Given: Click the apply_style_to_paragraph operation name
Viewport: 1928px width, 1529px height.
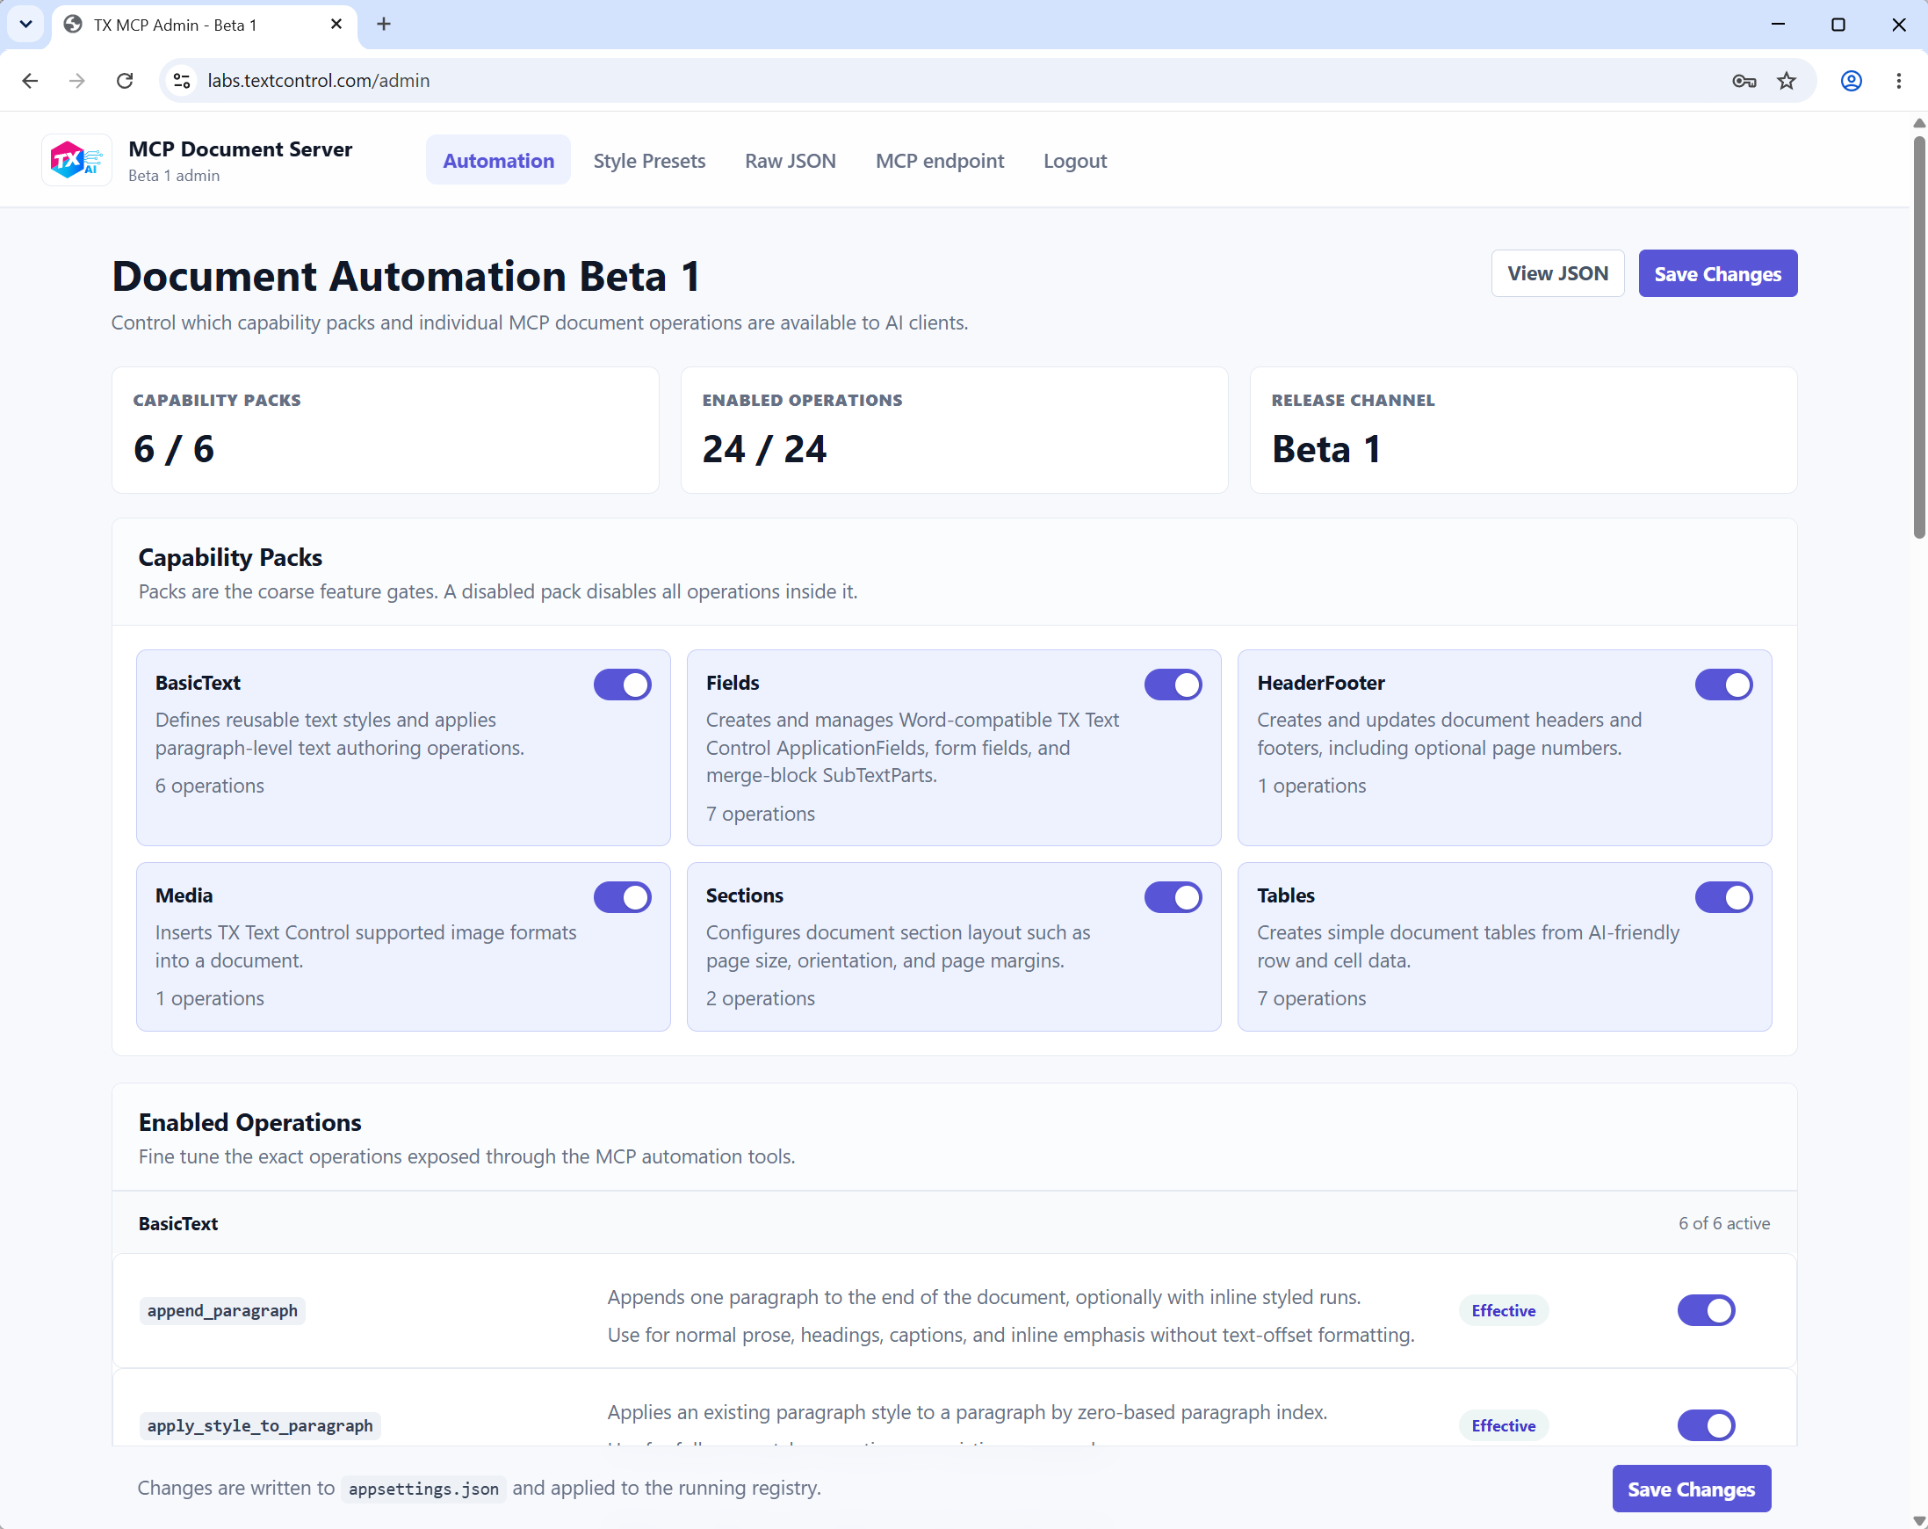Looking at the screenshot, I should [260, 1425].
